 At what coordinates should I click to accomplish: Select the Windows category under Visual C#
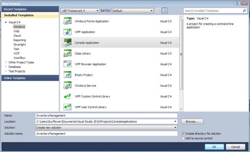(x=19, y=27)
